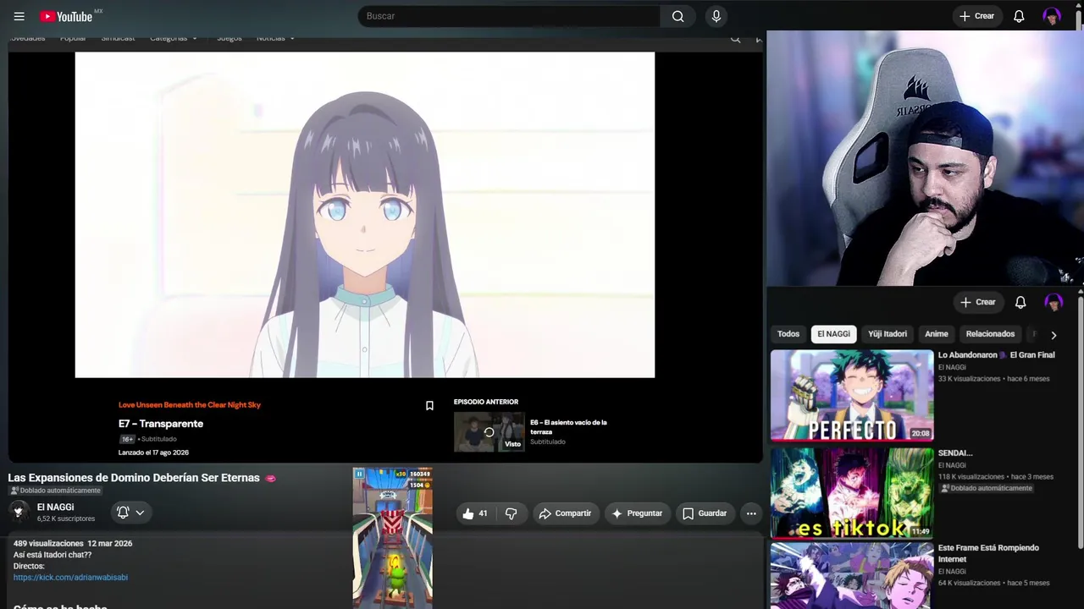This screenshot has height=609, width=1084.
Task: Click 'E6 – El asiento vacío de la terraza'
Action: (x=568, y=427)
